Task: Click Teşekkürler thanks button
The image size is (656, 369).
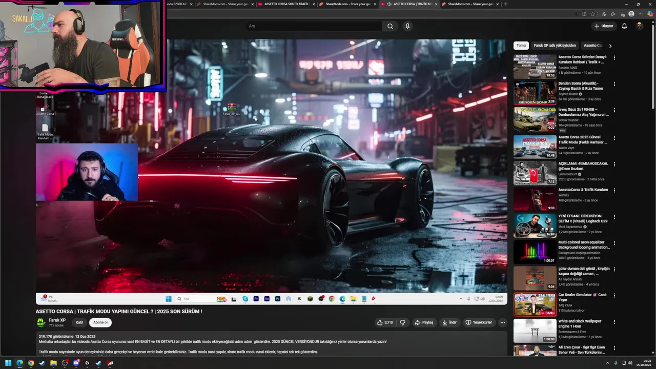Action: click(x=478, y=322)
